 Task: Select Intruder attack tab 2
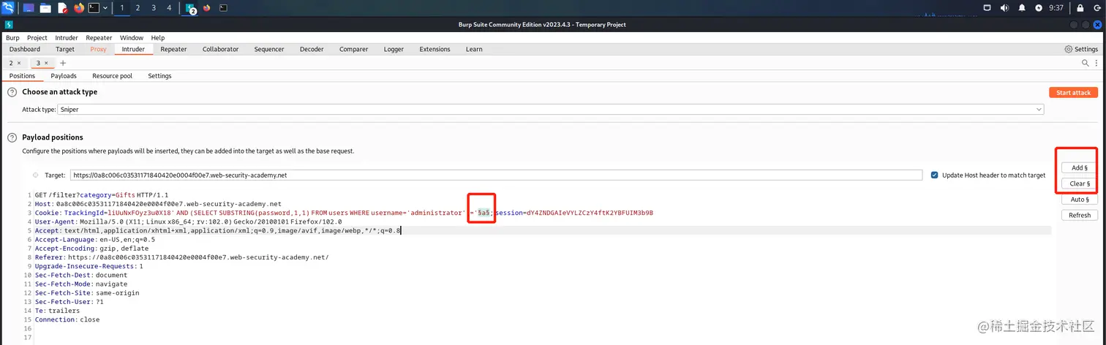(x=11, y=63)
